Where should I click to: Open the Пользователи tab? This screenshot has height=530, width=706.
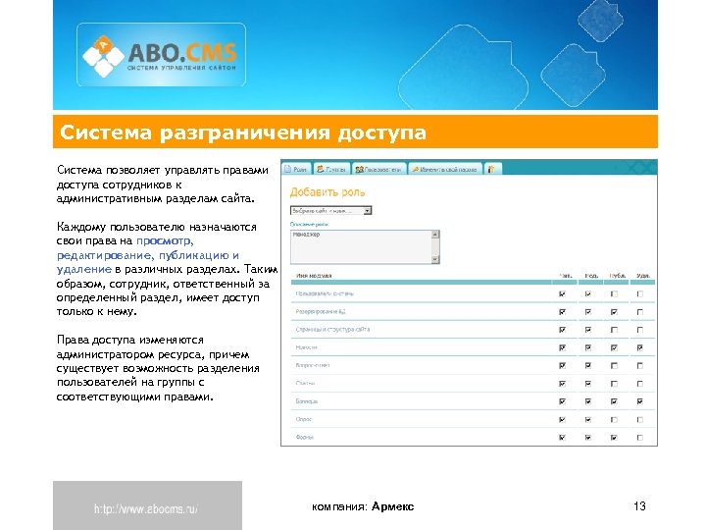point(378,169)
